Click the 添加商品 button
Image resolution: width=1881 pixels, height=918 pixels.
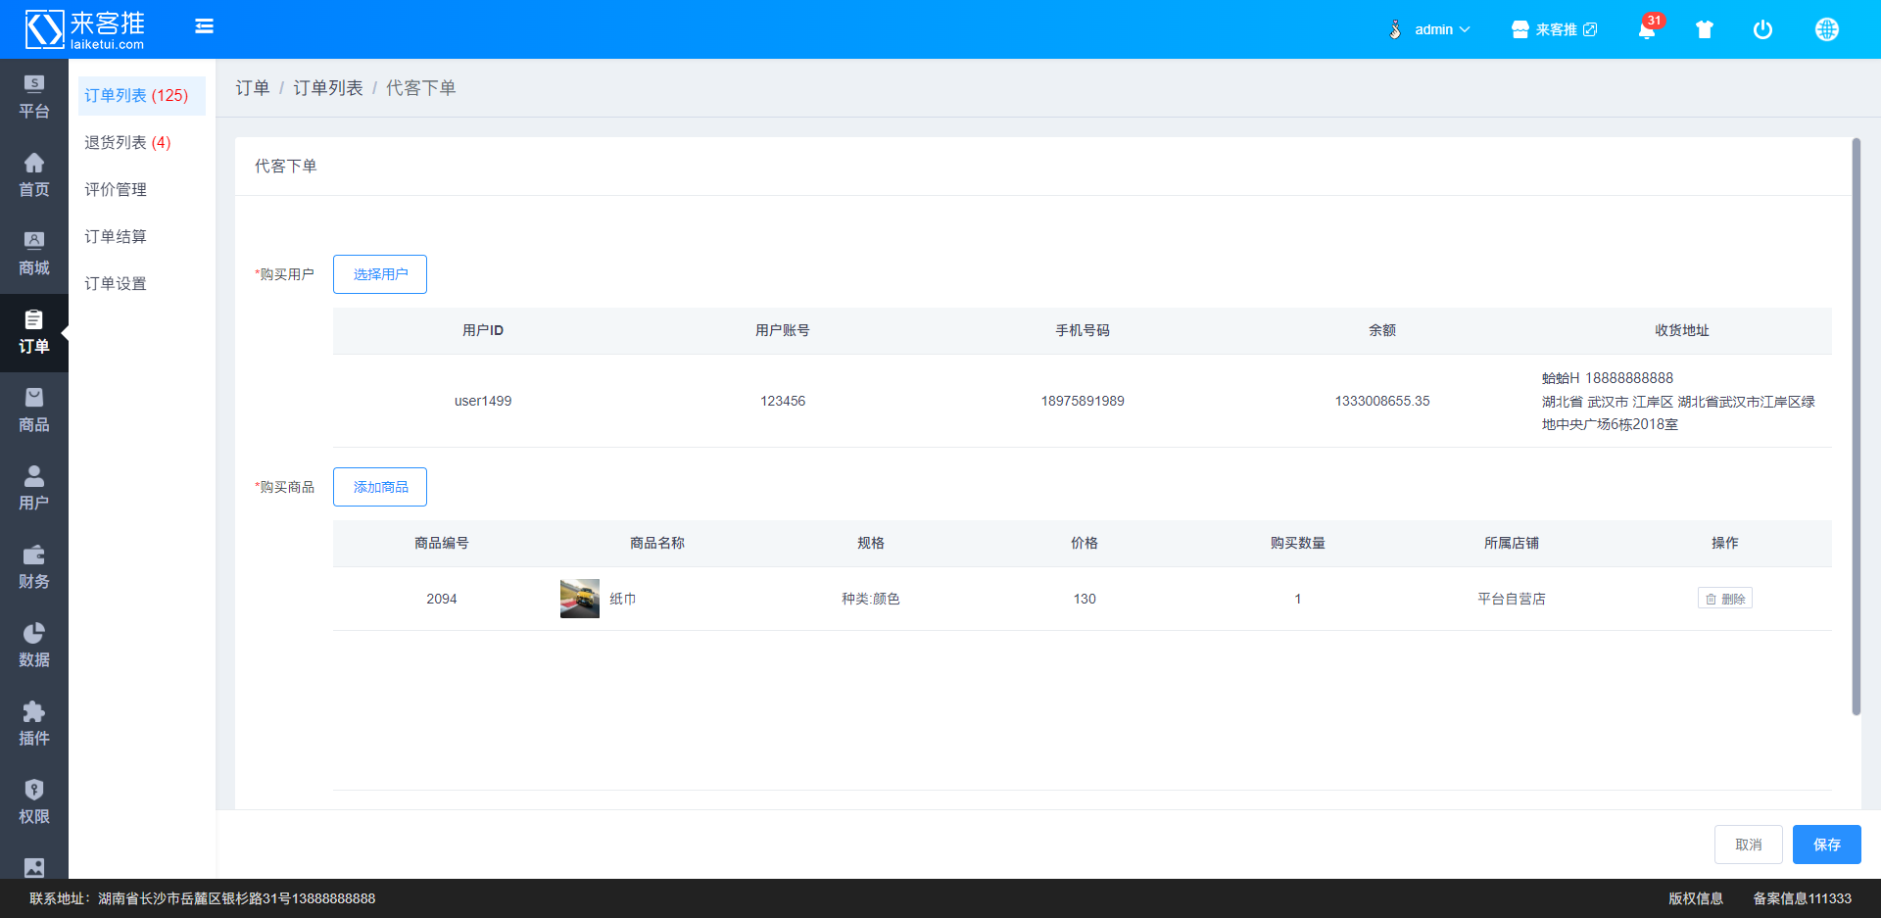point(380,487)
